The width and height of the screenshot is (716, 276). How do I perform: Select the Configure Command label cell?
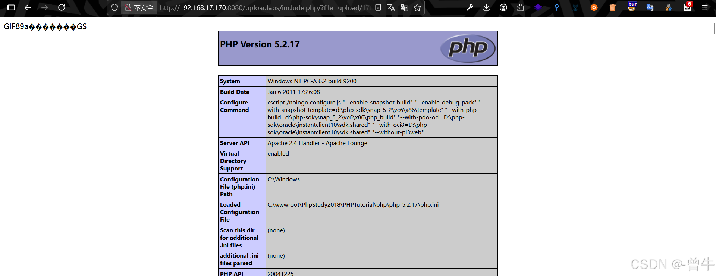tap(242, 117)
